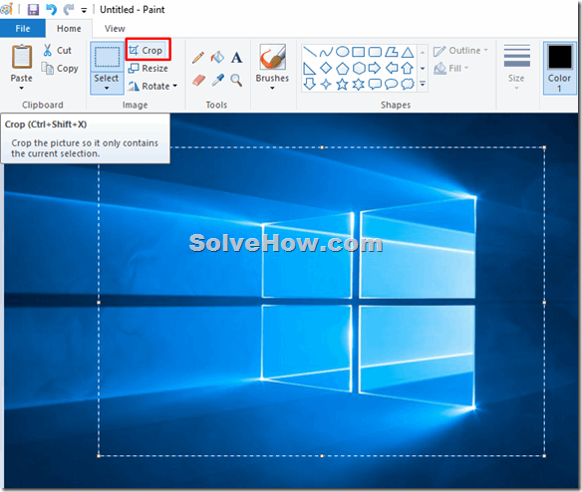Open the shape Fill dropdown
582x492 pixels.
(451, 69)
